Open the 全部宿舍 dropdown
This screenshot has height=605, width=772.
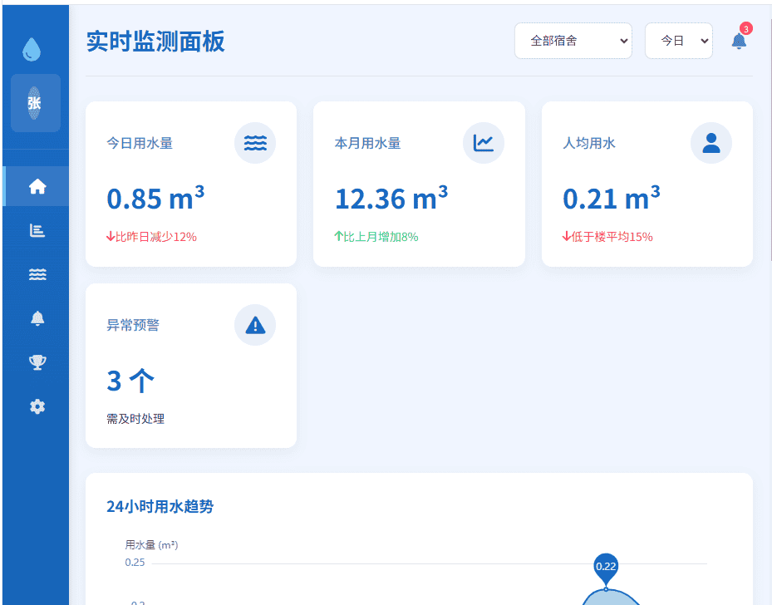point(573,40)
